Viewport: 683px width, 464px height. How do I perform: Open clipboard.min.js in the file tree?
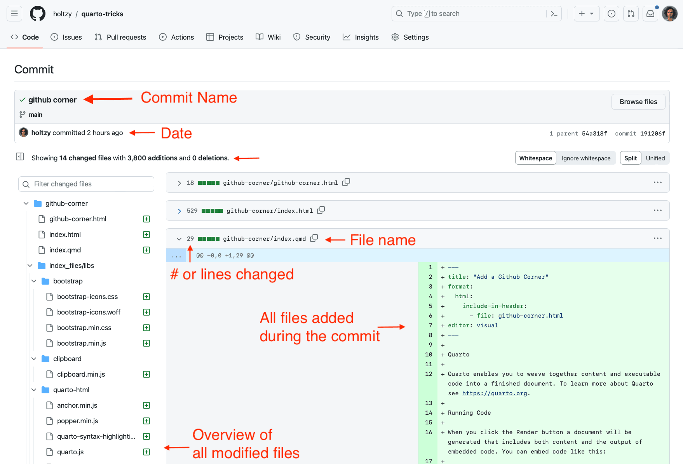pos(81,374)
